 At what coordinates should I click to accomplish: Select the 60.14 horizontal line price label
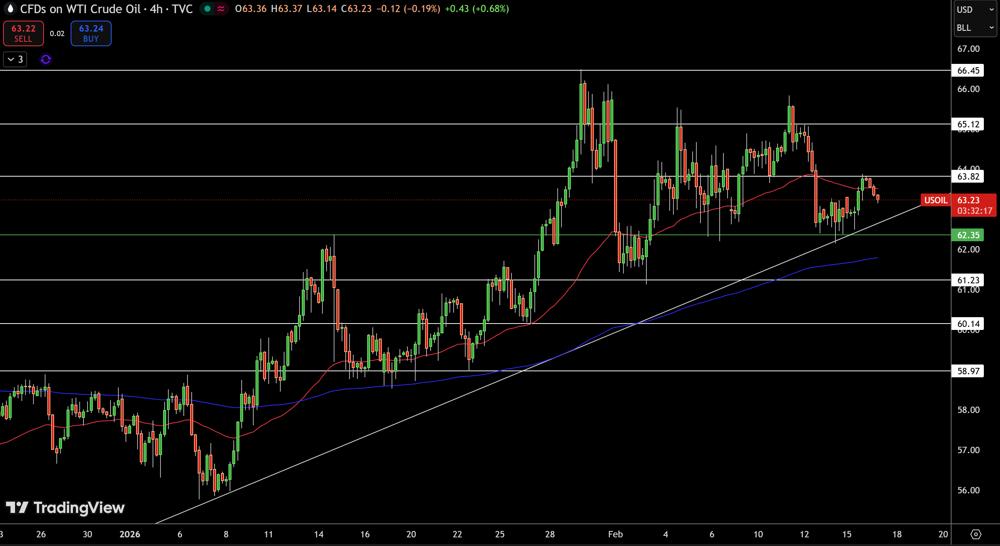pos(968,324)
